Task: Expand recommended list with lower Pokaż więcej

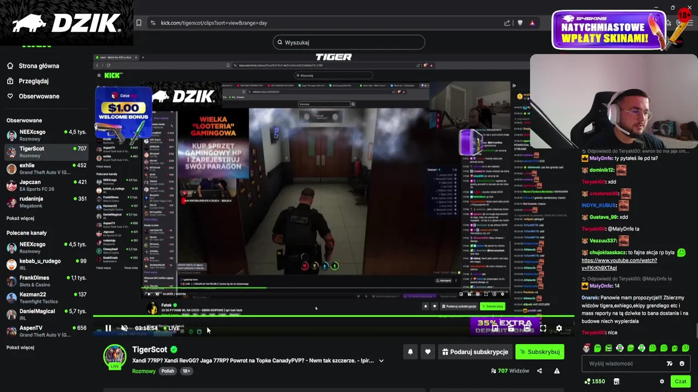Action: pos(20,347)
